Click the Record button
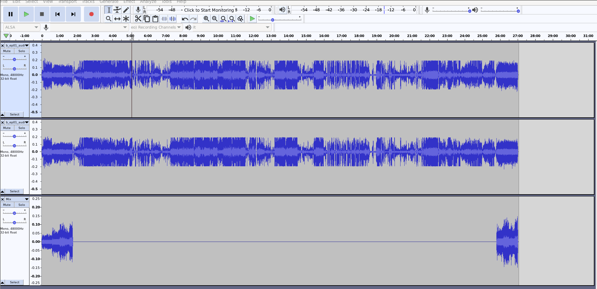The height and width of the screenshot is (289, 597). tap(91, 14)
